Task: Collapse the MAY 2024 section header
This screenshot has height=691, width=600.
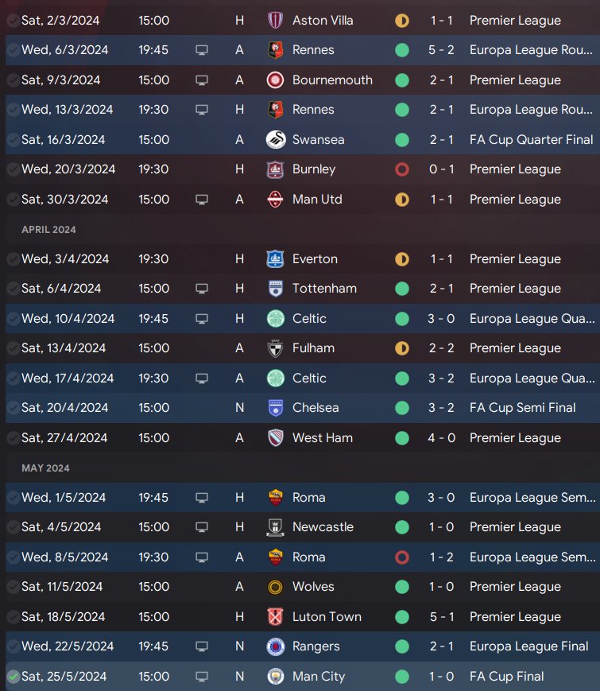Action: [45, 468]
